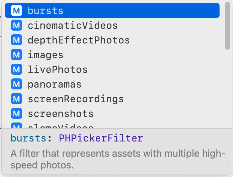Choose livePhotos from the suggestions

click(x=58, y=70)
